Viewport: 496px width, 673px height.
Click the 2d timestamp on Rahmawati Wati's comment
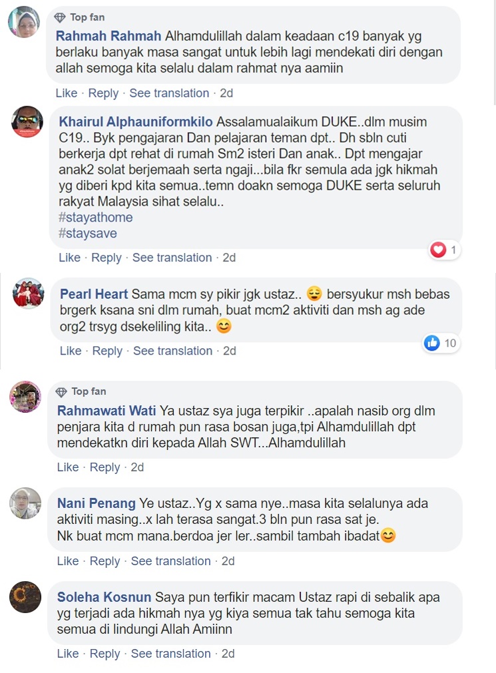[137, 467]
